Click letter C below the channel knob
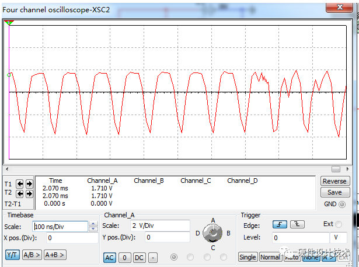359x267 pixels. 213,248
